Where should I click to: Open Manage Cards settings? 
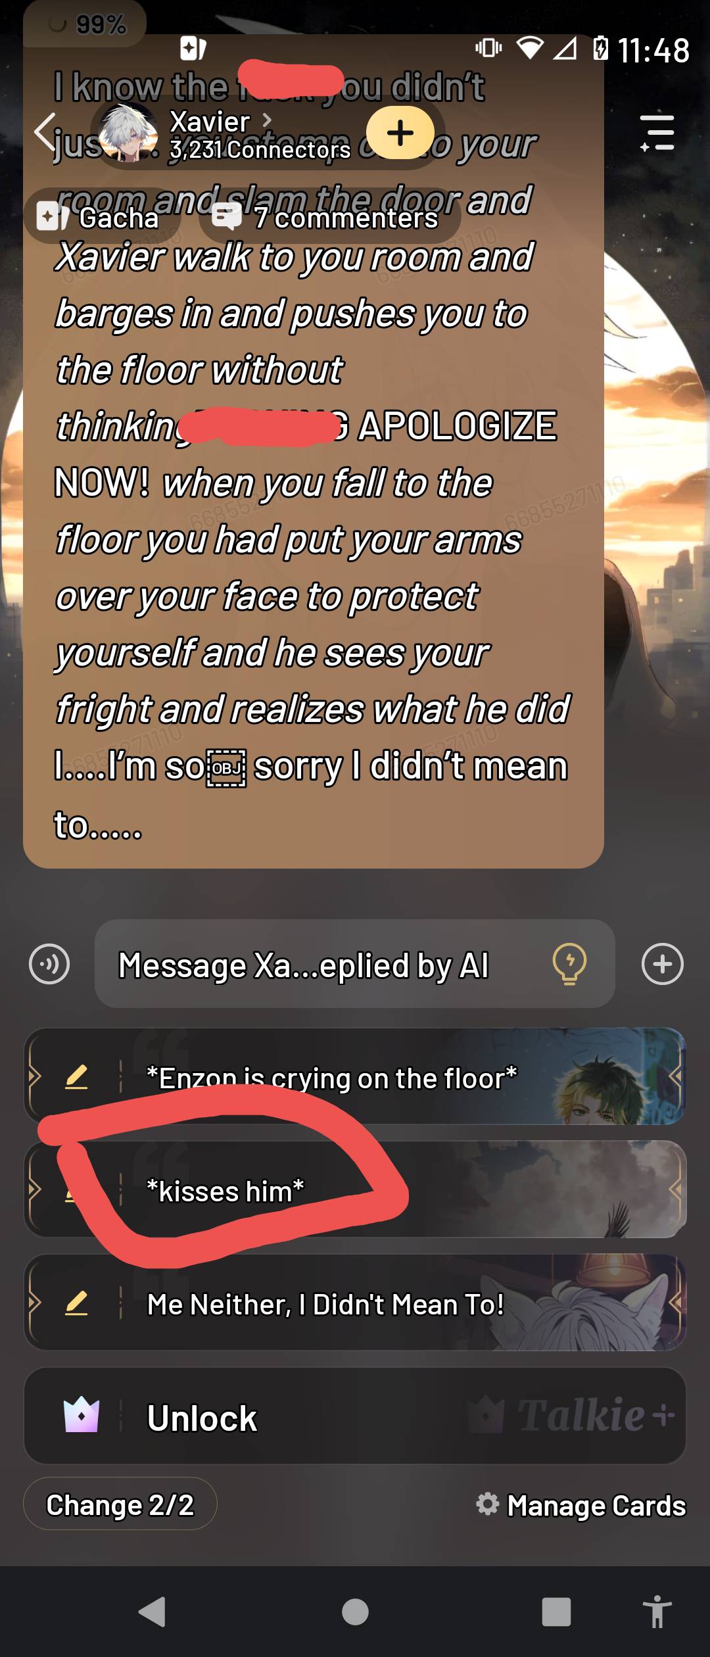(581, 1505)
